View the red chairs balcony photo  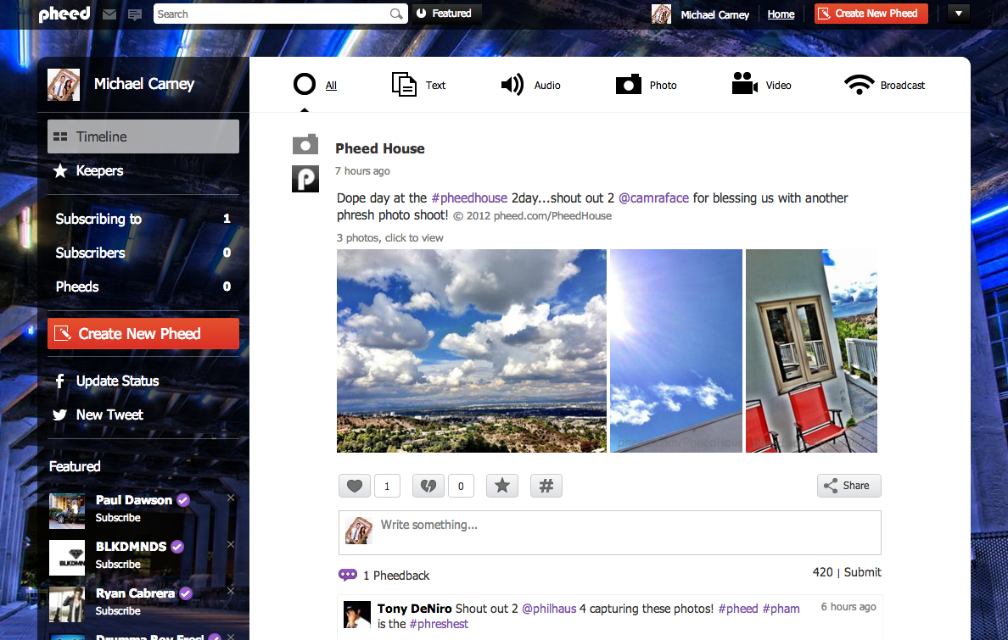(x=811, y=351)
